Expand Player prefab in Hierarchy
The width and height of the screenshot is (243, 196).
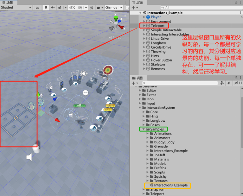[144, 17]
